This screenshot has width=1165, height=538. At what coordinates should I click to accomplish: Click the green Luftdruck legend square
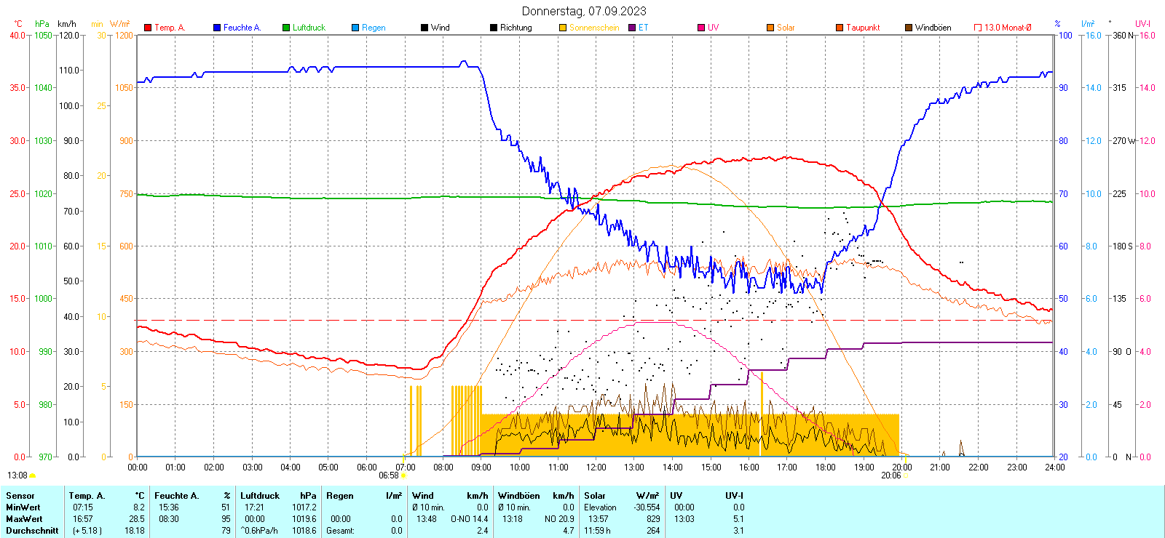point(286,28)
